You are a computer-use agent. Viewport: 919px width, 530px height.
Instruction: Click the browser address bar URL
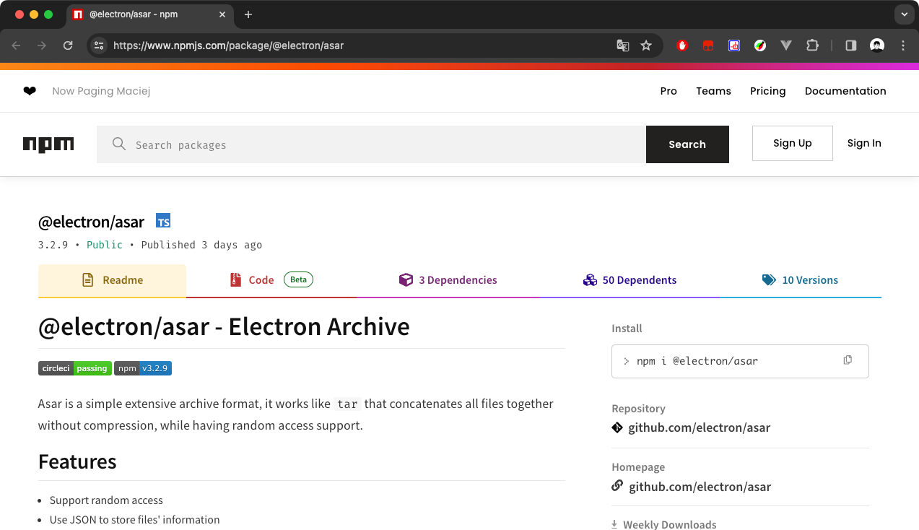pos(229,45)
